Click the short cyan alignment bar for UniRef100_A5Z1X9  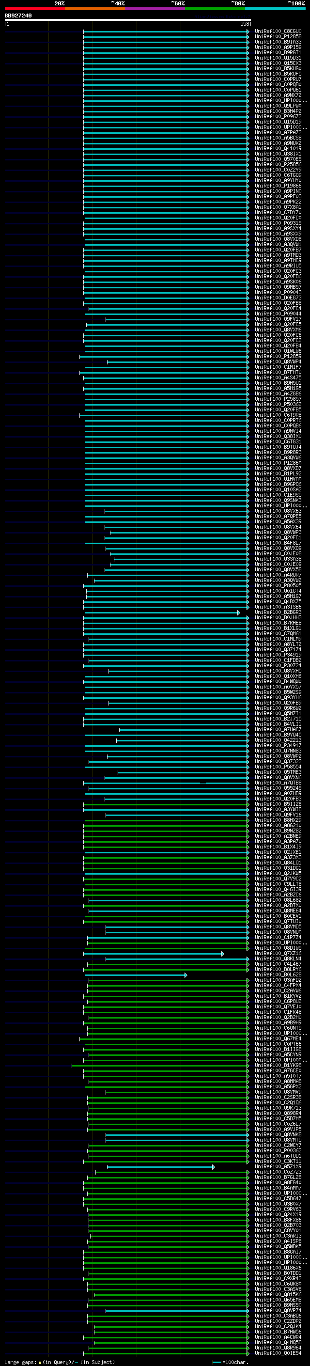[x=160, y=1167]
